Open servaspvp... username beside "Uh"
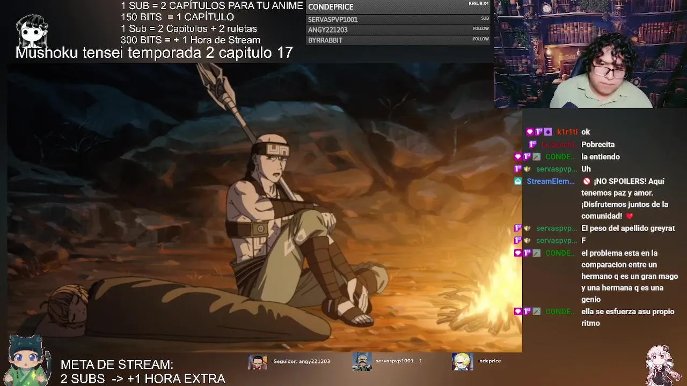The width and height of the screenshot is (687, 386). click(557, 169)
